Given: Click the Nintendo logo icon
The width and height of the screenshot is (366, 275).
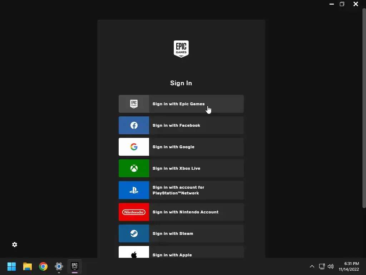Looking at the screenshot, I should coord(134,212).
